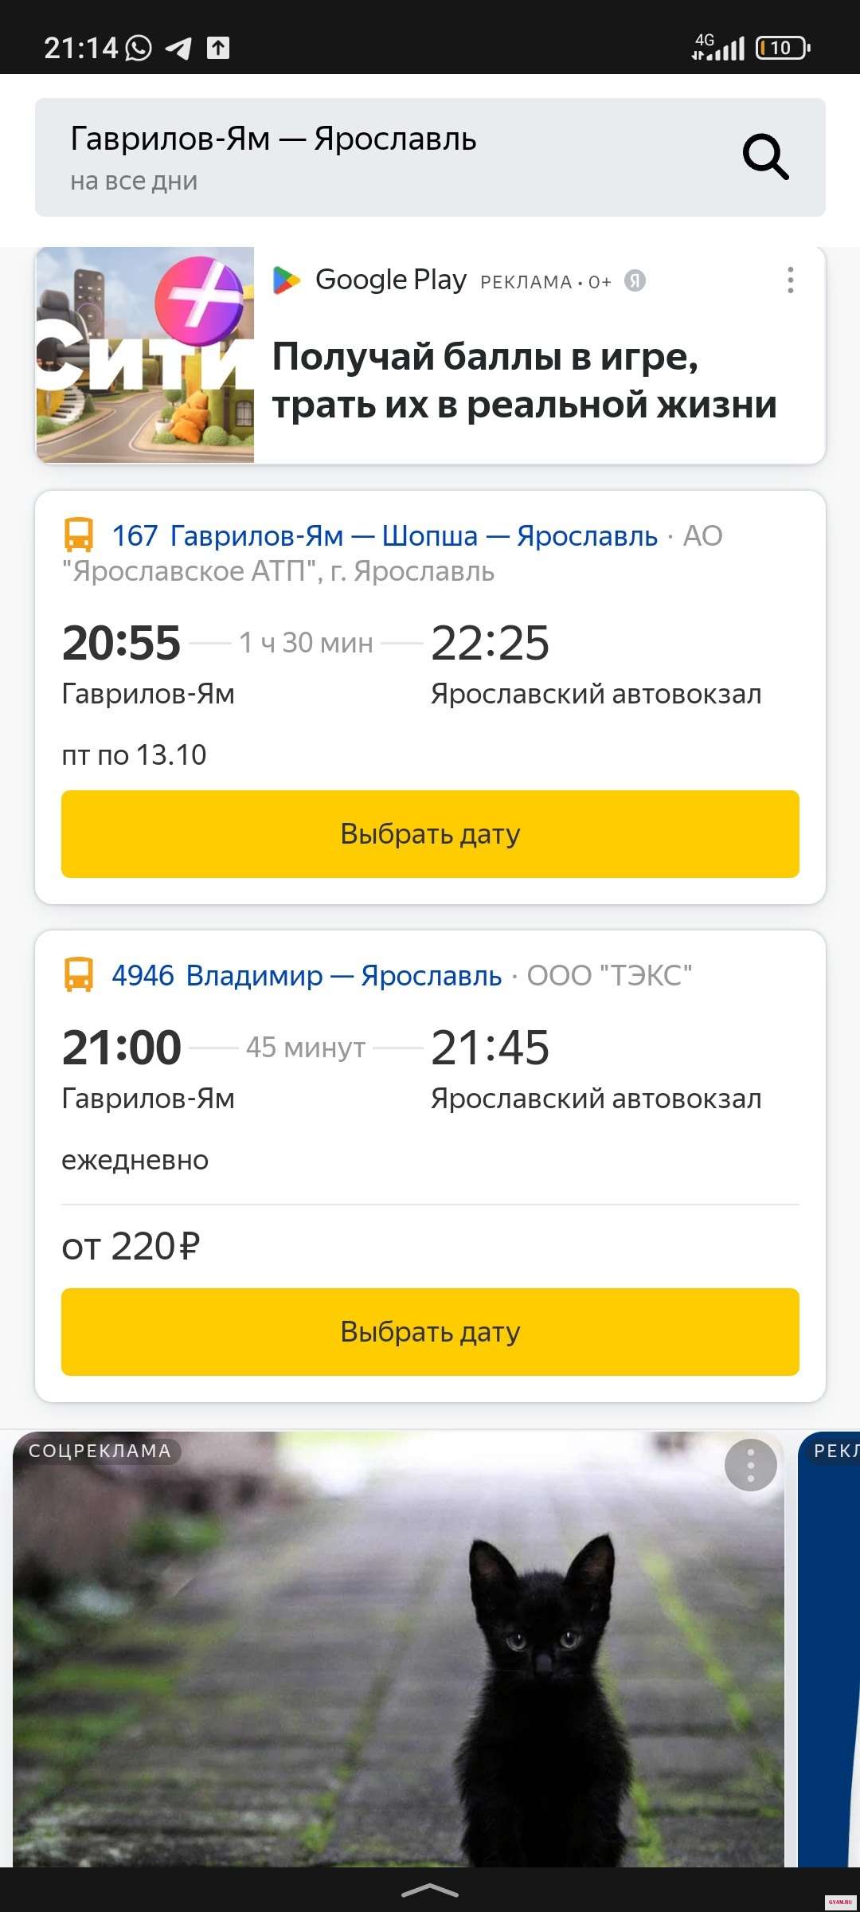The width and height of the screenshot is (860, 1912).
Task: Open route 167 Гаврилов-Ям — Шопша — Ярославль link
Action: click(x=385, y=536)
